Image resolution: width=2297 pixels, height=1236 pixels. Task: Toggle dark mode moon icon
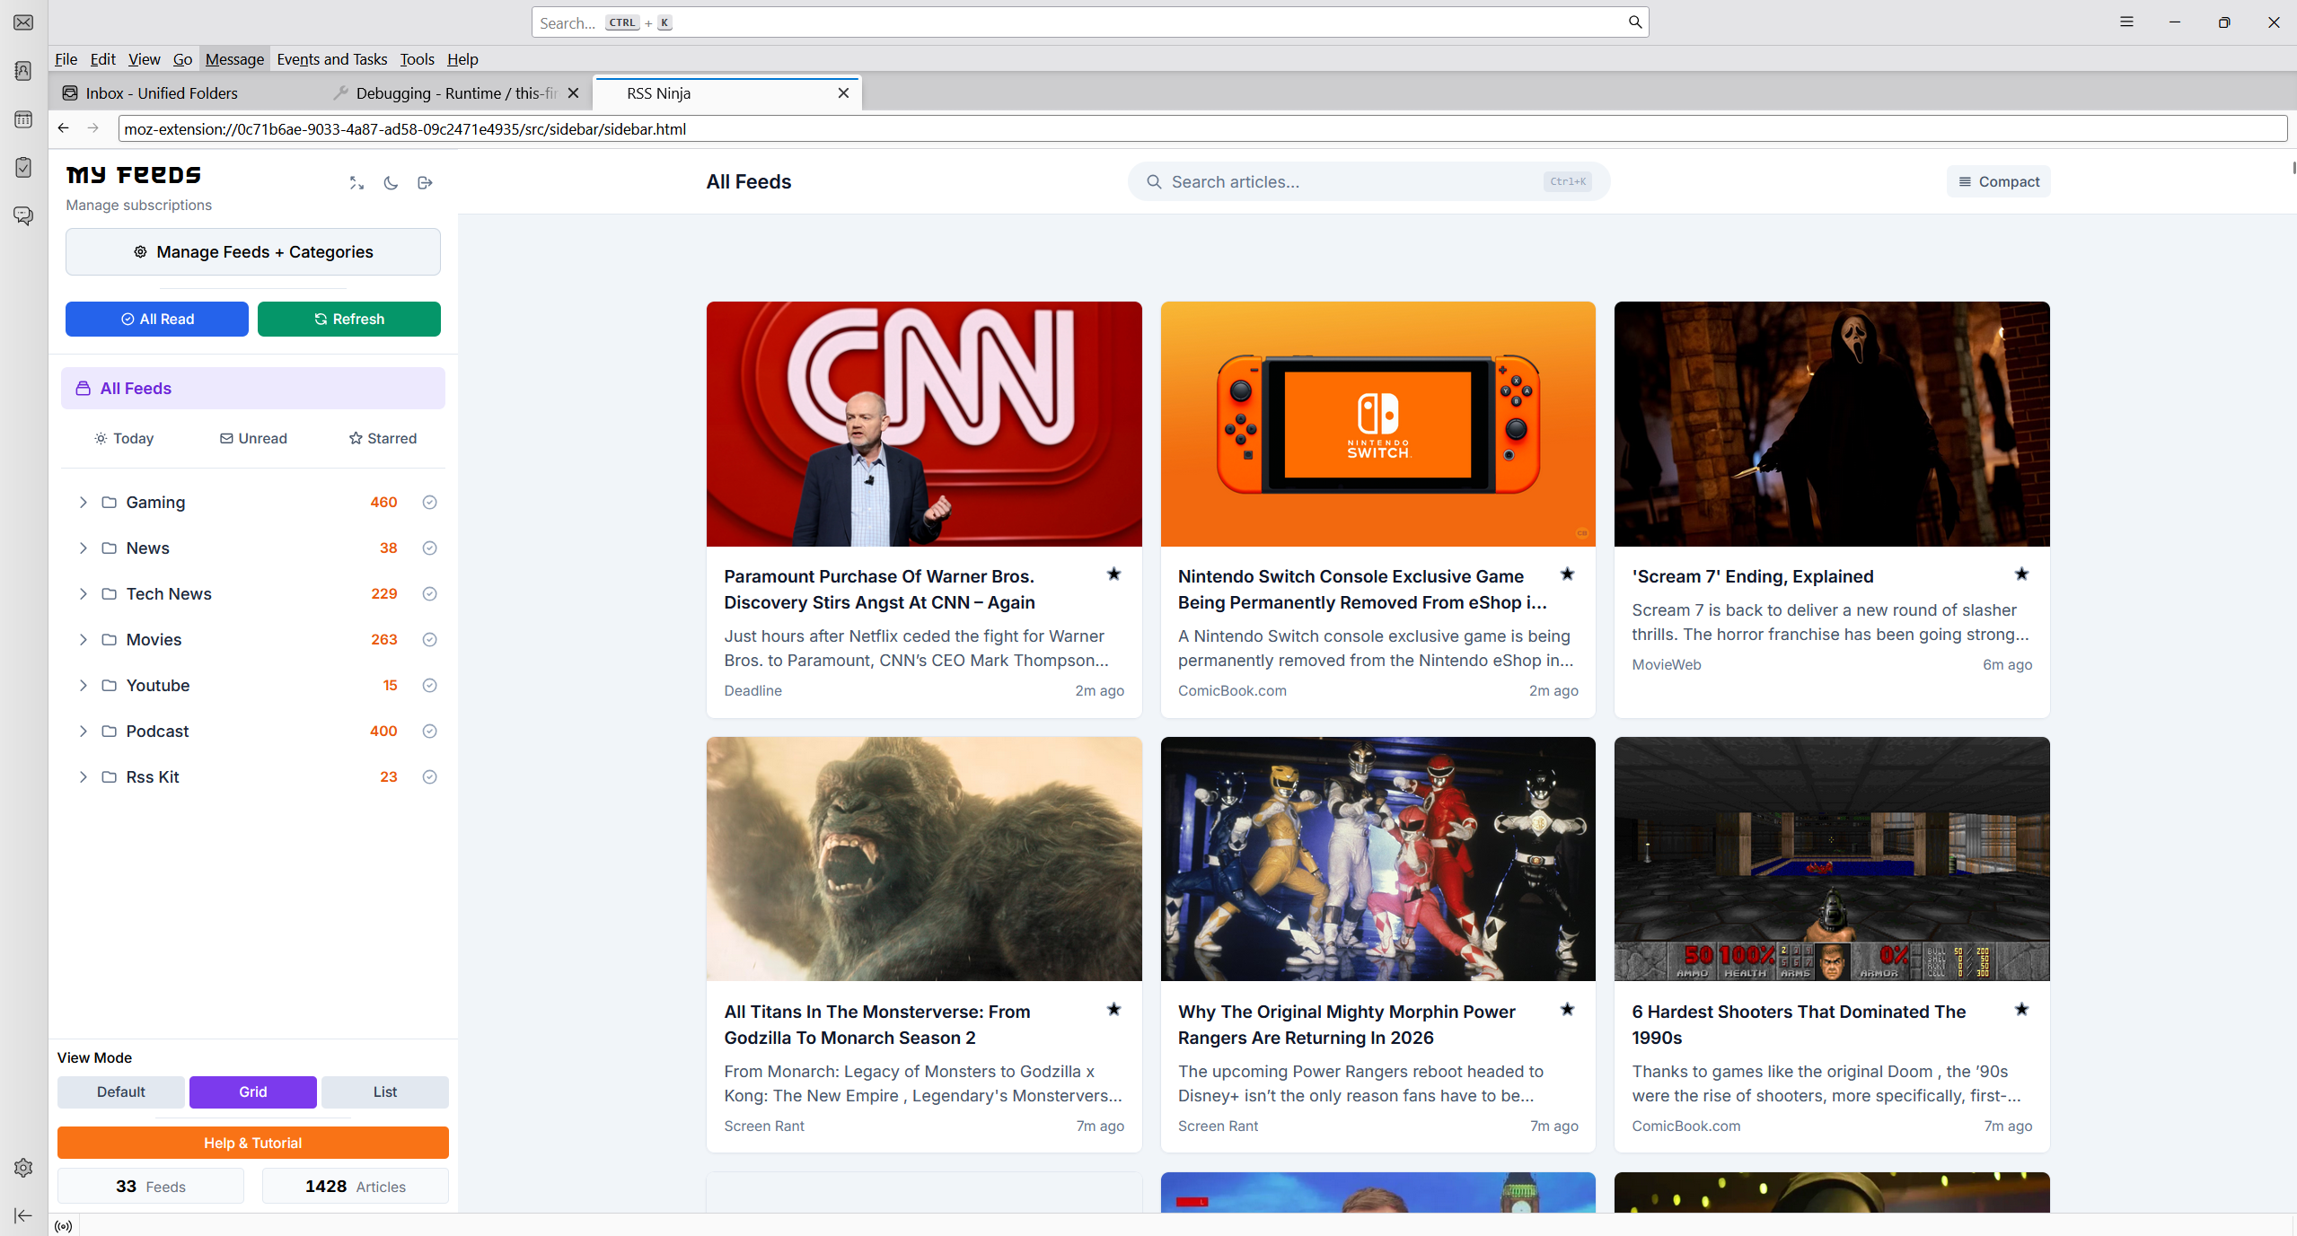coord(391,183)
